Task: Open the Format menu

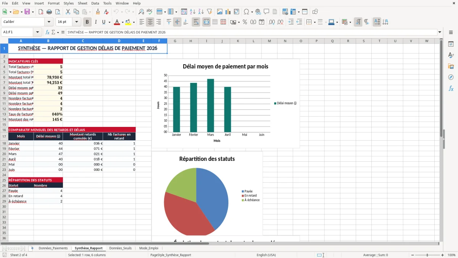Action: pyautogui.click(x=53, y=3)
